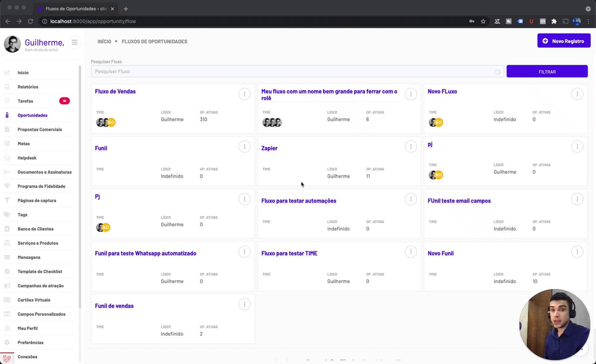Open Documentos e Assinaturas in sidebar
The image size is (596, 364).
point(45,172)
